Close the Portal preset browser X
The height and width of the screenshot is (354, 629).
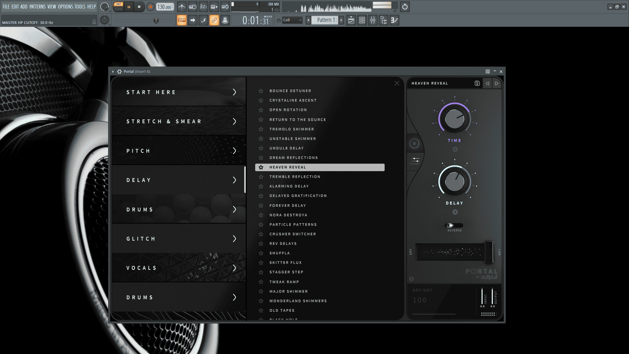click(x=397, y=83)
